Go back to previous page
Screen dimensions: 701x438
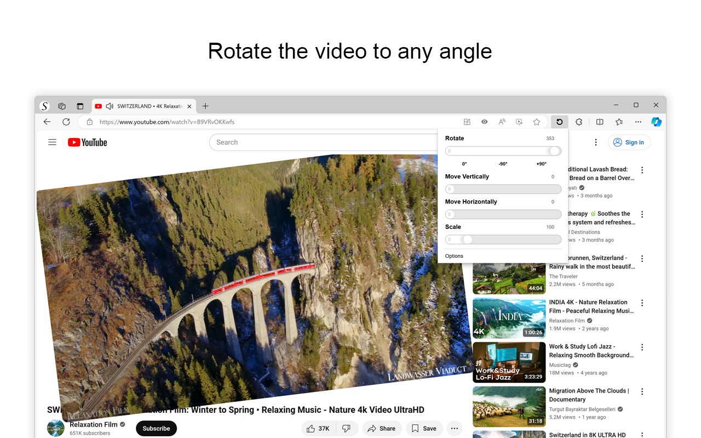(47, 122)
